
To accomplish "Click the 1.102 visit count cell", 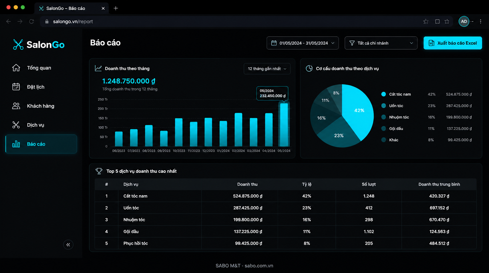I will tap(369, 232).
